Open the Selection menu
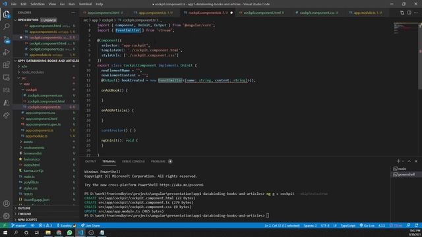 tap(38, 4)
